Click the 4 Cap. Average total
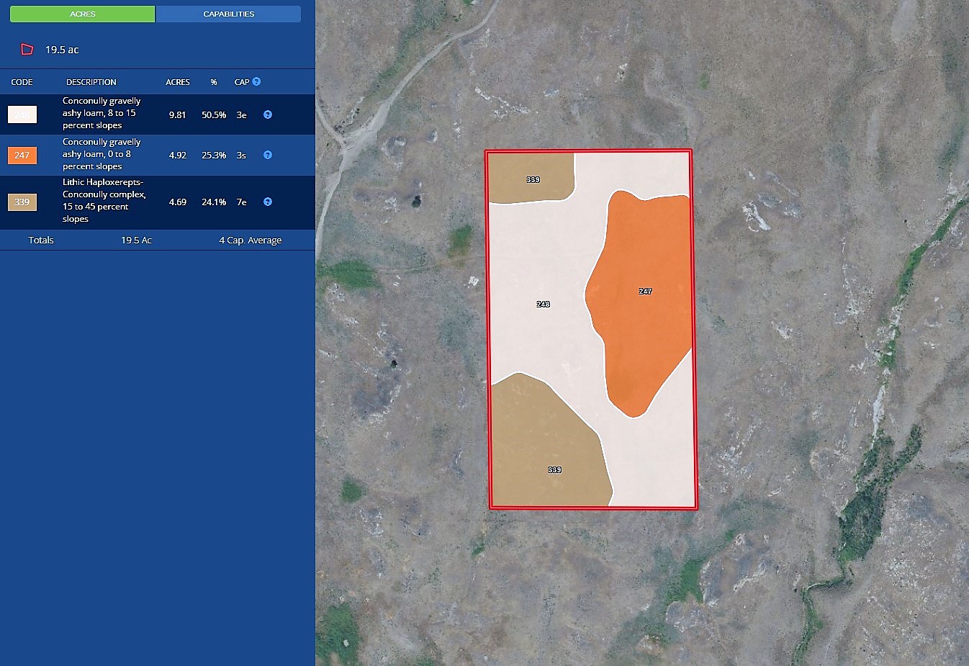Viewport: 969px width, 666px height. pos(250,240)
